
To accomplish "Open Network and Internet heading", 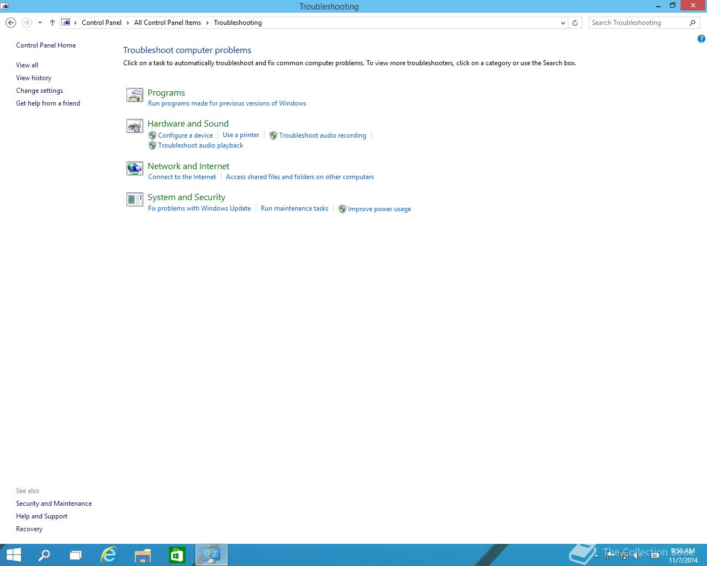I will tap(188, 166).
